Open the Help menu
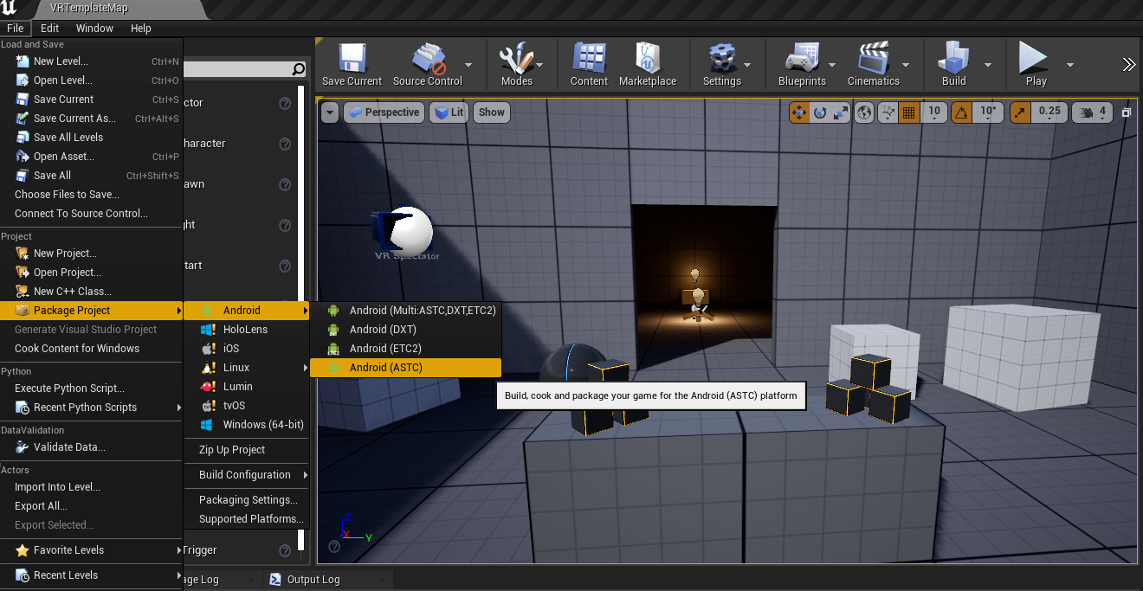Image resolution: width=1143 pixels, height=591 pixels. (141, 28)
